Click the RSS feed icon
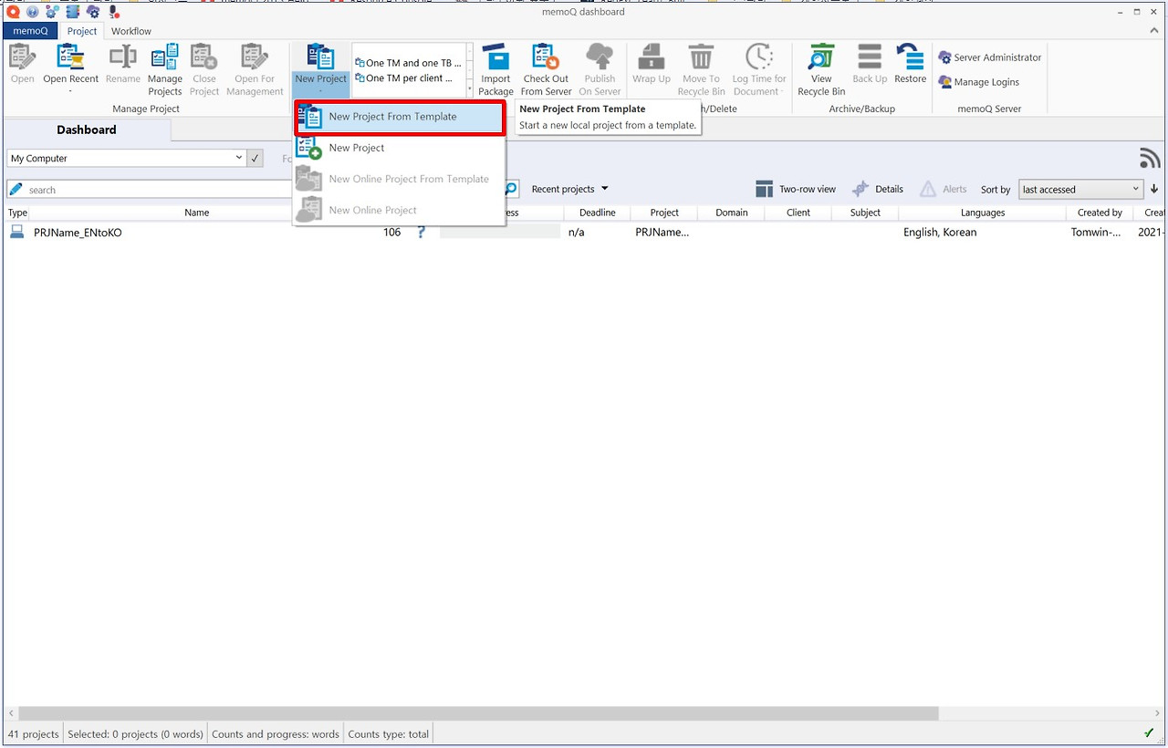 coord(1150,158)
